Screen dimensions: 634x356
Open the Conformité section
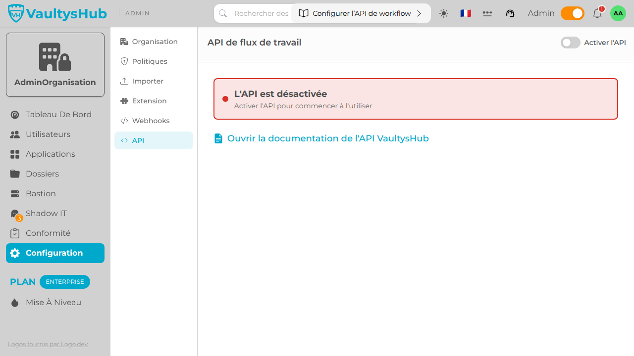(55, 233)
